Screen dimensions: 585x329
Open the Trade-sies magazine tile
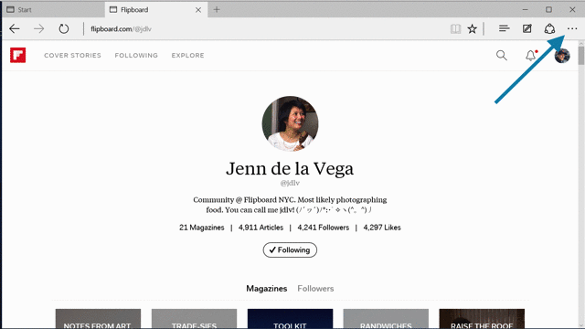click(x=194, y=319)
